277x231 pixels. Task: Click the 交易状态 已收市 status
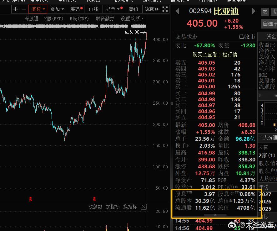247,36
